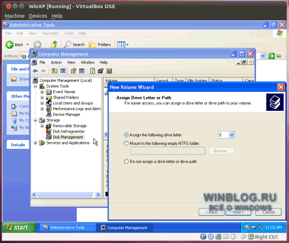289x243 pixels.
Task: Open the address bar dropdown arrow
Action: [x=262, y=56]
